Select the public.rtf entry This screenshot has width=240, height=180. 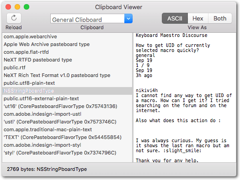(x=67, y=67)
